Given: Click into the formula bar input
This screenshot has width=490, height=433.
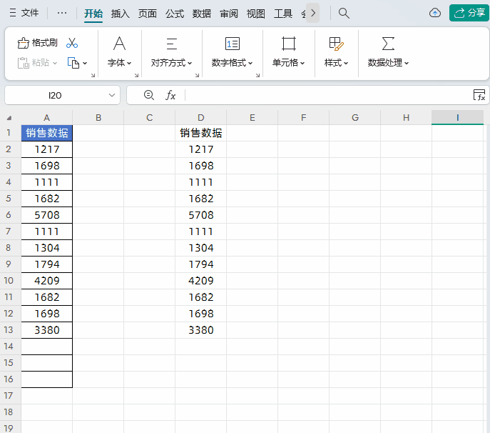Looking at the screenshot, I should tap(328, 95).
